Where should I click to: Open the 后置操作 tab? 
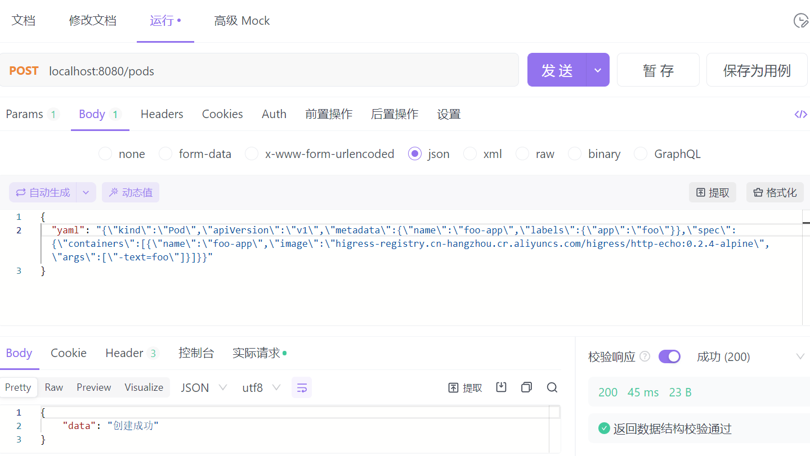(x=395, y=114)
